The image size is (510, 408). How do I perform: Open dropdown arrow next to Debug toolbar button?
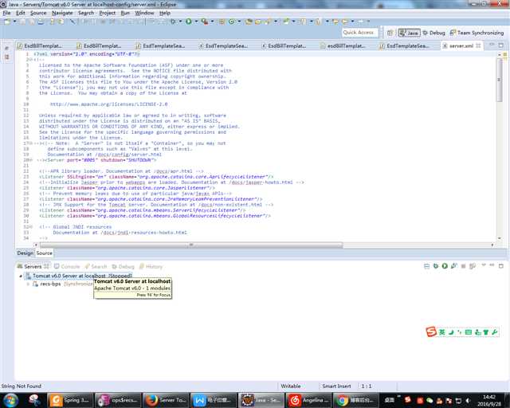tap(181, 22)
